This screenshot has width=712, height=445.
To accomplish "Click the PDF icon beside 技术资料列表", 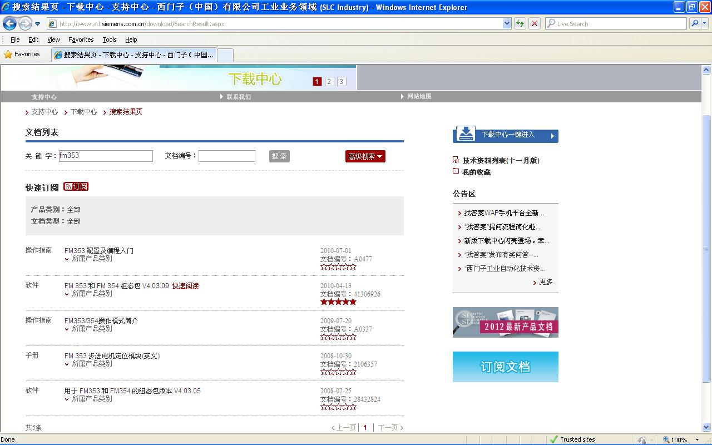I will coord(456,160).
